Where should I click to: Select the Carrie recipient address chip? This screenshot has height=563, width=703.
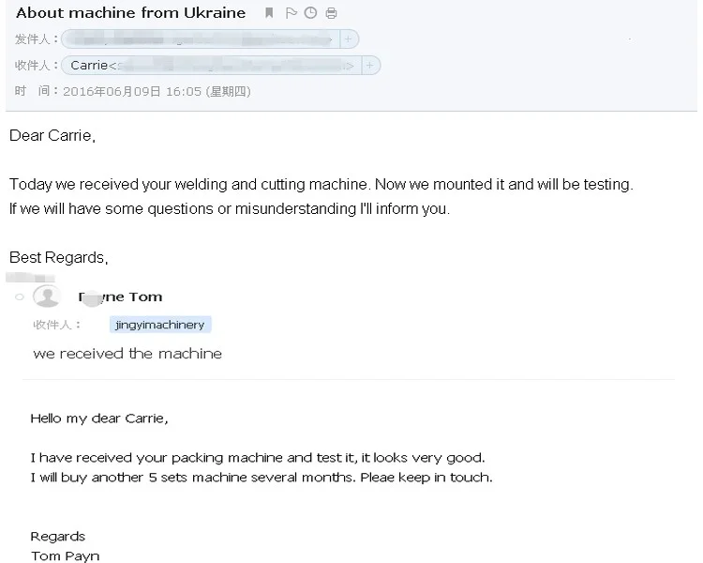pyautogui.click(x=211, y=66)
